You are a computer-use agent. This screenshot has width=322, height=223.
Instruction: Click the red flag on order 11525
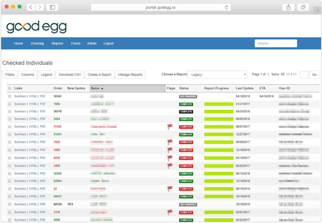(x=170, y=127)
